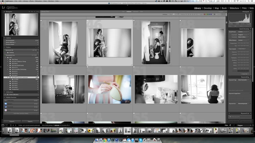Click Set Up for Flickr publish service

pyautogui.click(x=36, y=110)
